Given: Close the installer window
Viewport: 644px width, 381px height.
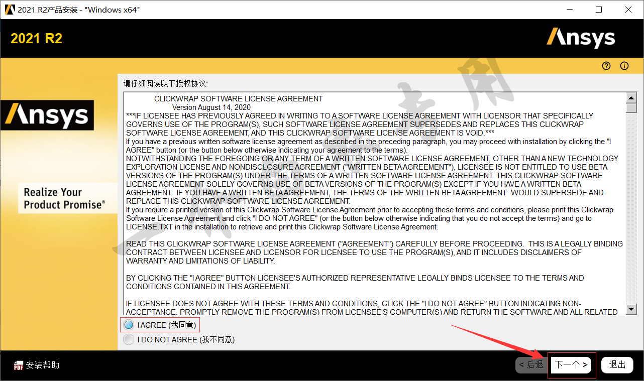Looking at the screenshot, I should coord(628,10).
